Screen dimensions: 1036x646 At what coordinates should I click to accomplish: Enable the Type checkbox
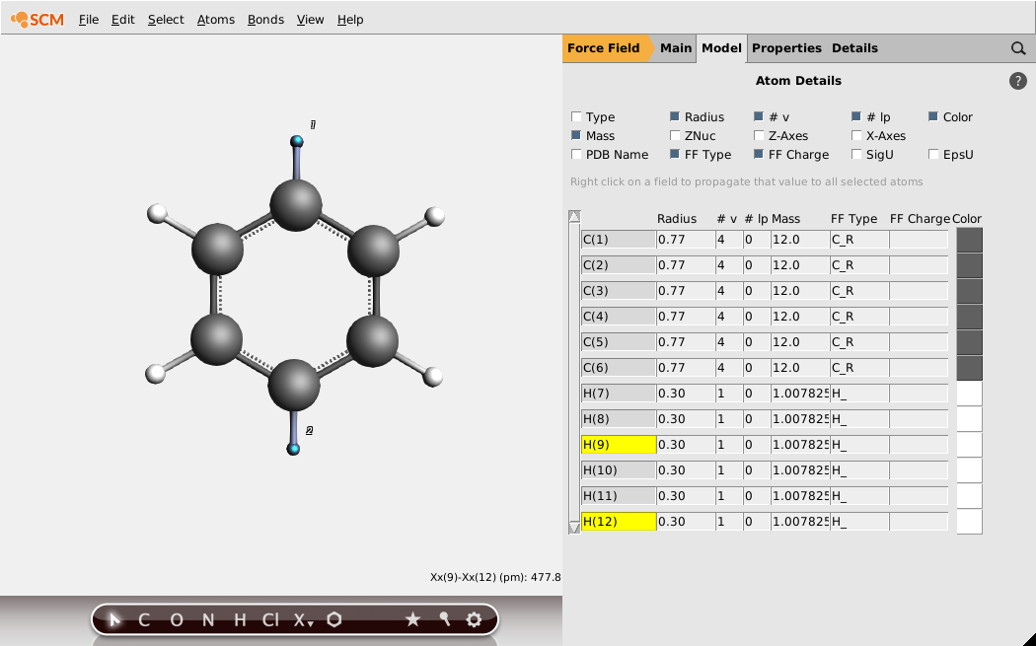[576, 116]
